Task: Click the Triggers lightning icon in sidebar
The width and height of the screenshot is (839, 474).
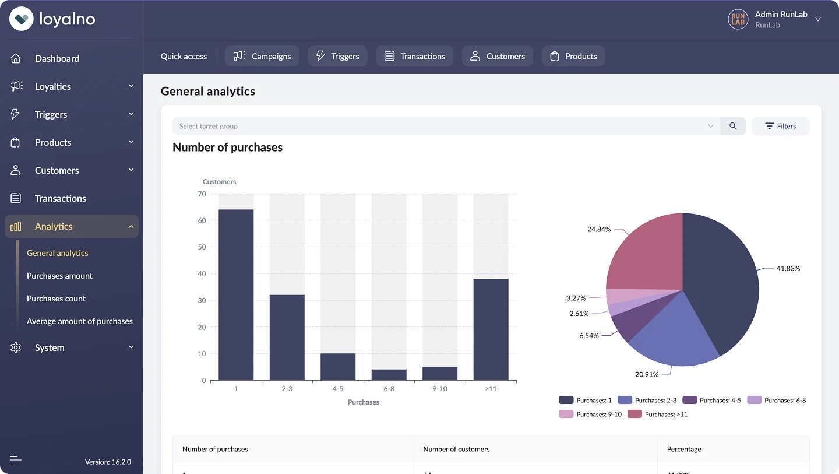Action: [x=16, y=114]
